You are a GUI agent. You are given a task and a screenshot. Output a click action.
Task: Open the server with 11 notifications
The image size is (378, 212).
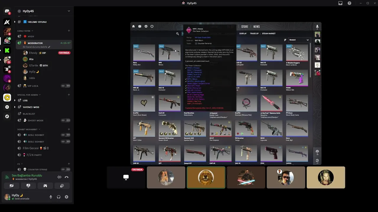click(7, 60)
